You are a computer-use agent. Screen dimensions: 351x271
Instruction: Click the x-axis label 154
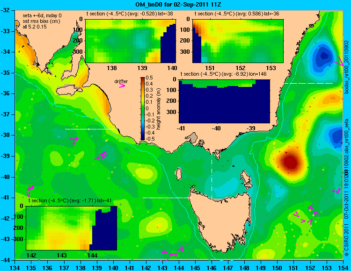pyautogui.click(x=343, y=267)
